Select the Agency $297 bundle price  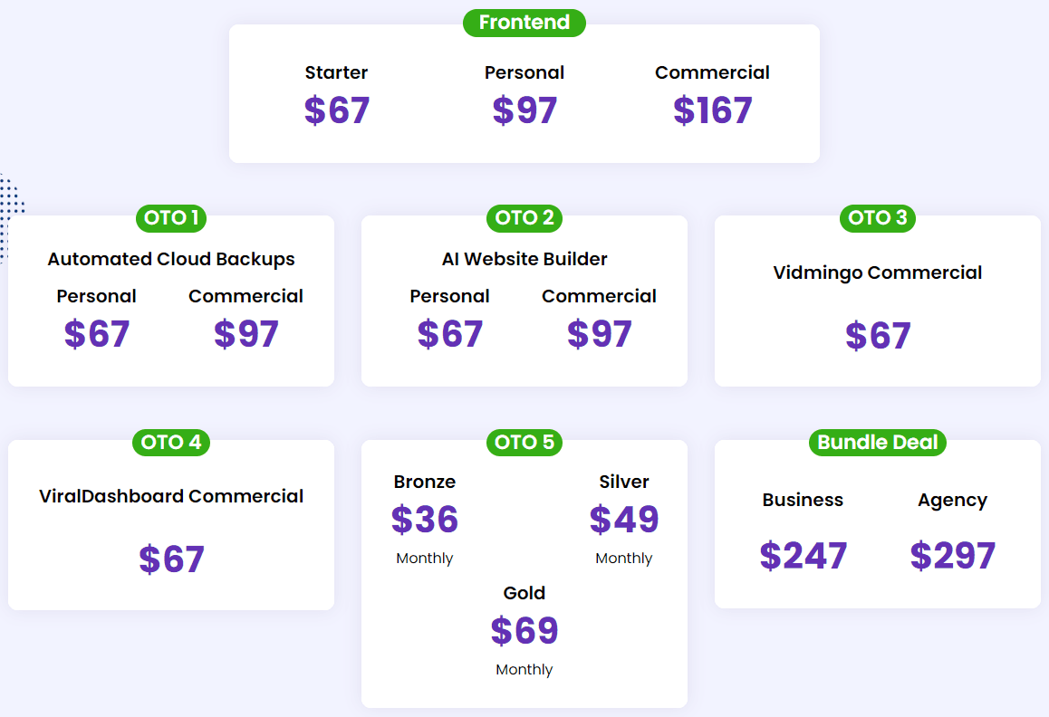[x=952, y=556]
